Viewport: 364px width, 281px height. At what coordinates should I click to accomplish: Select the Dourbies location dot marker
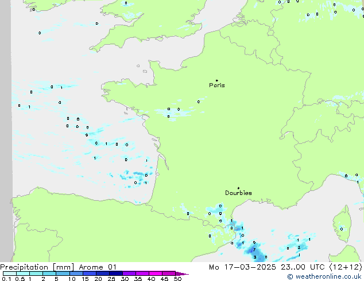coord(238,188)
